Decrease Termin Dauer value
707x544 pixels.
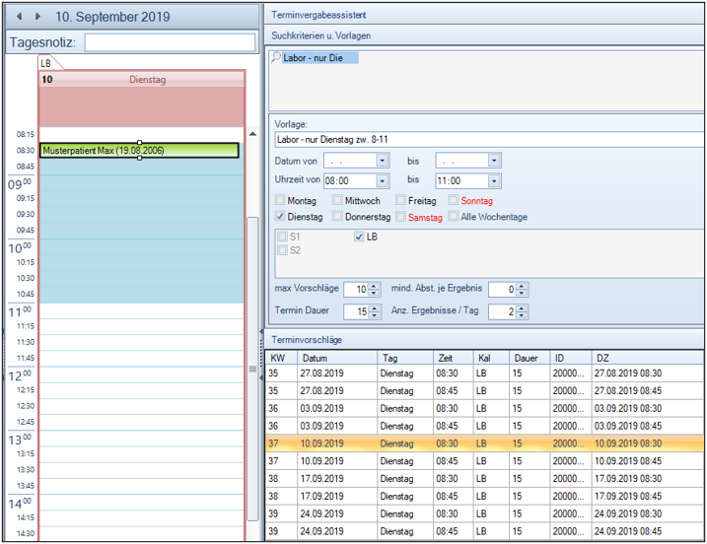point(375,315)
